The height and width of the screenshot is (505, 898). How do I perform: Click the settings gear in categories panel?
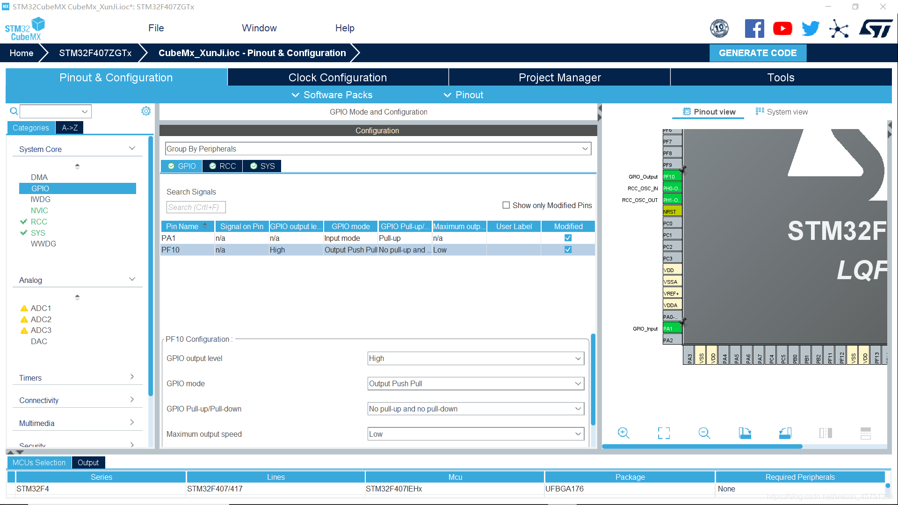pos(146,111)
